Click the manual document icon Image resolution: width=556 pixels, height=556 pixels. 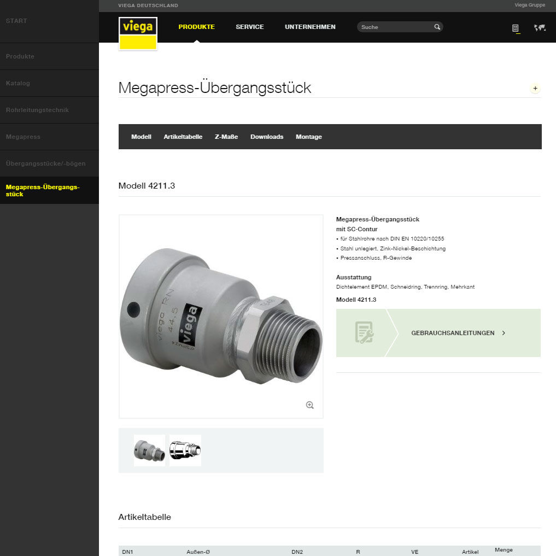pyautogui.click(x=364, y=332)
